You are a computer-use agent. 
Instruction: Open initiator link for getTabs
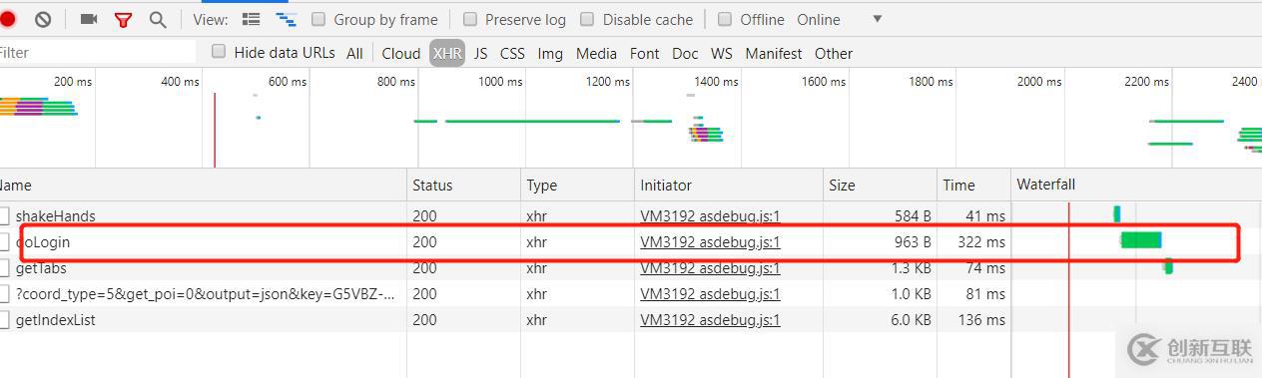(x=710, y=267)
